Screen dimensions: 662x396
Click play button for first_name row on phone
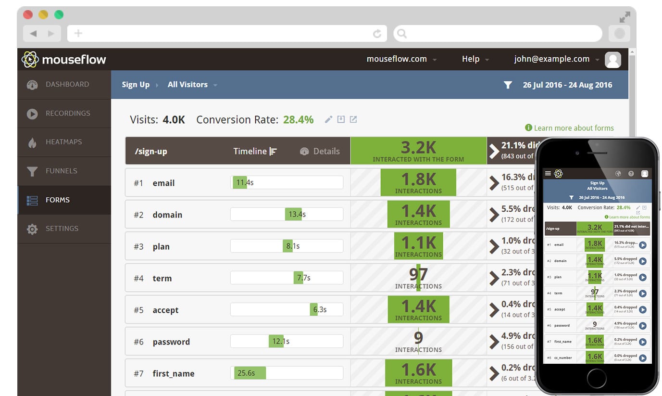pyautogui.click(x=643, y=342)
